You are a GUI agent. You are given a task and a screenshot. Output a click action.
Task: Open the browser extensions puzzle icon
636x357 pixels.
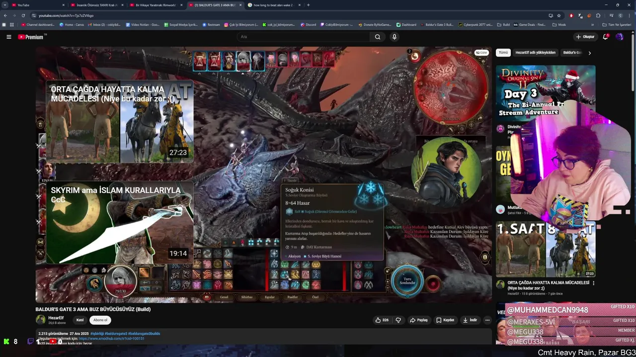(x=598, y=15)
